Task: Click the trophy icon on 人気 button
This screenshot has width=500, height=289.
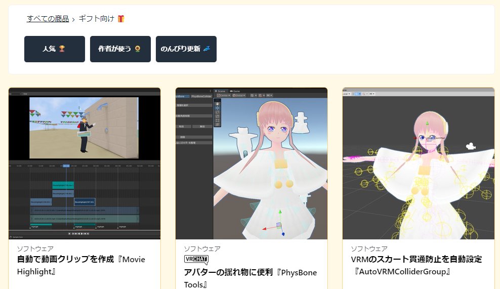Action: point(62,49)
